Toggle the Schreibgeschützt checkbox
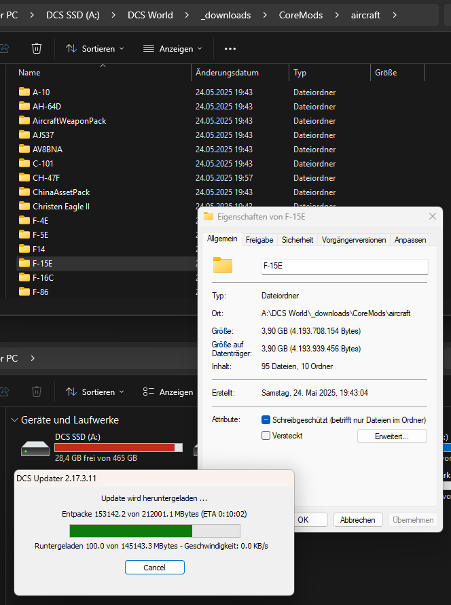451x605 pixels. point(266,420)
